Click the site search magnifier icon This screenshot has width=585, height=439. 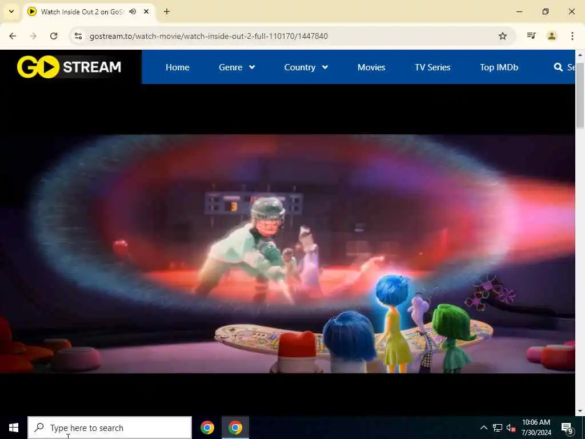point(558,67)
